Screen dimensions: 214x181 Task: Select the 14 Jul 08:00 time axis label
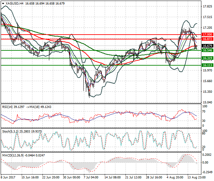tap(113, 177)
